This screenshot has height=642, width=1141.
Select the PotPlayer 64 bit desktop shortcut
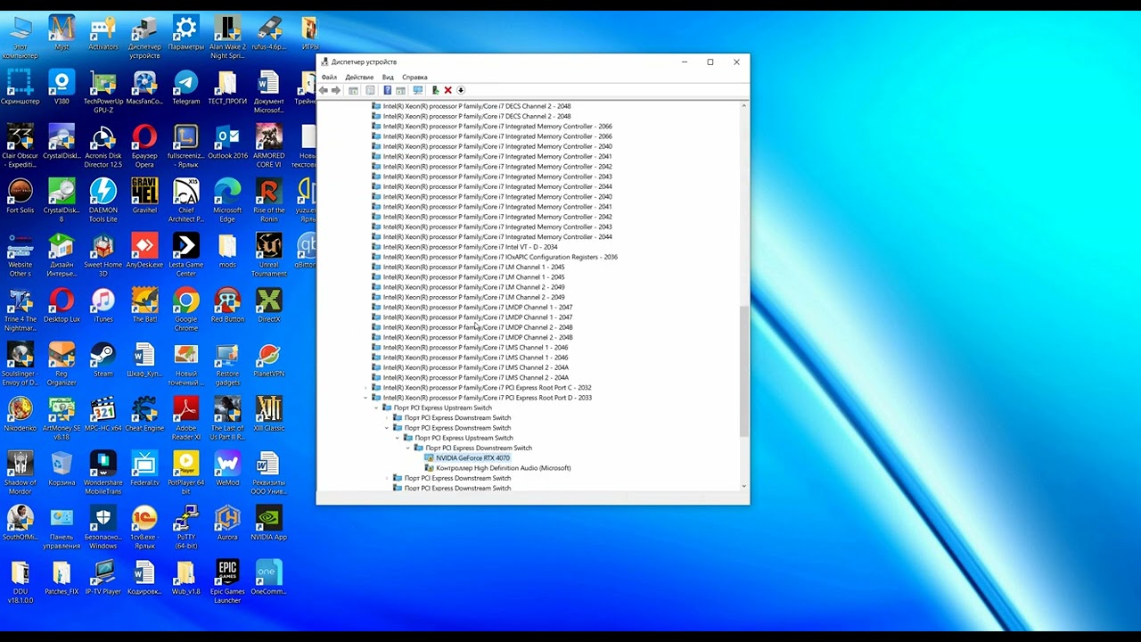click(x=185, y=473)
